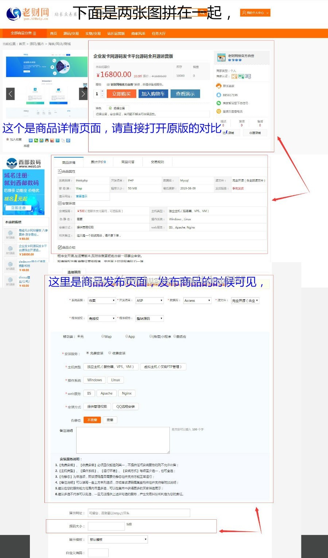
Task: Select the Wap mobile radio button
Action: point(103,336)
